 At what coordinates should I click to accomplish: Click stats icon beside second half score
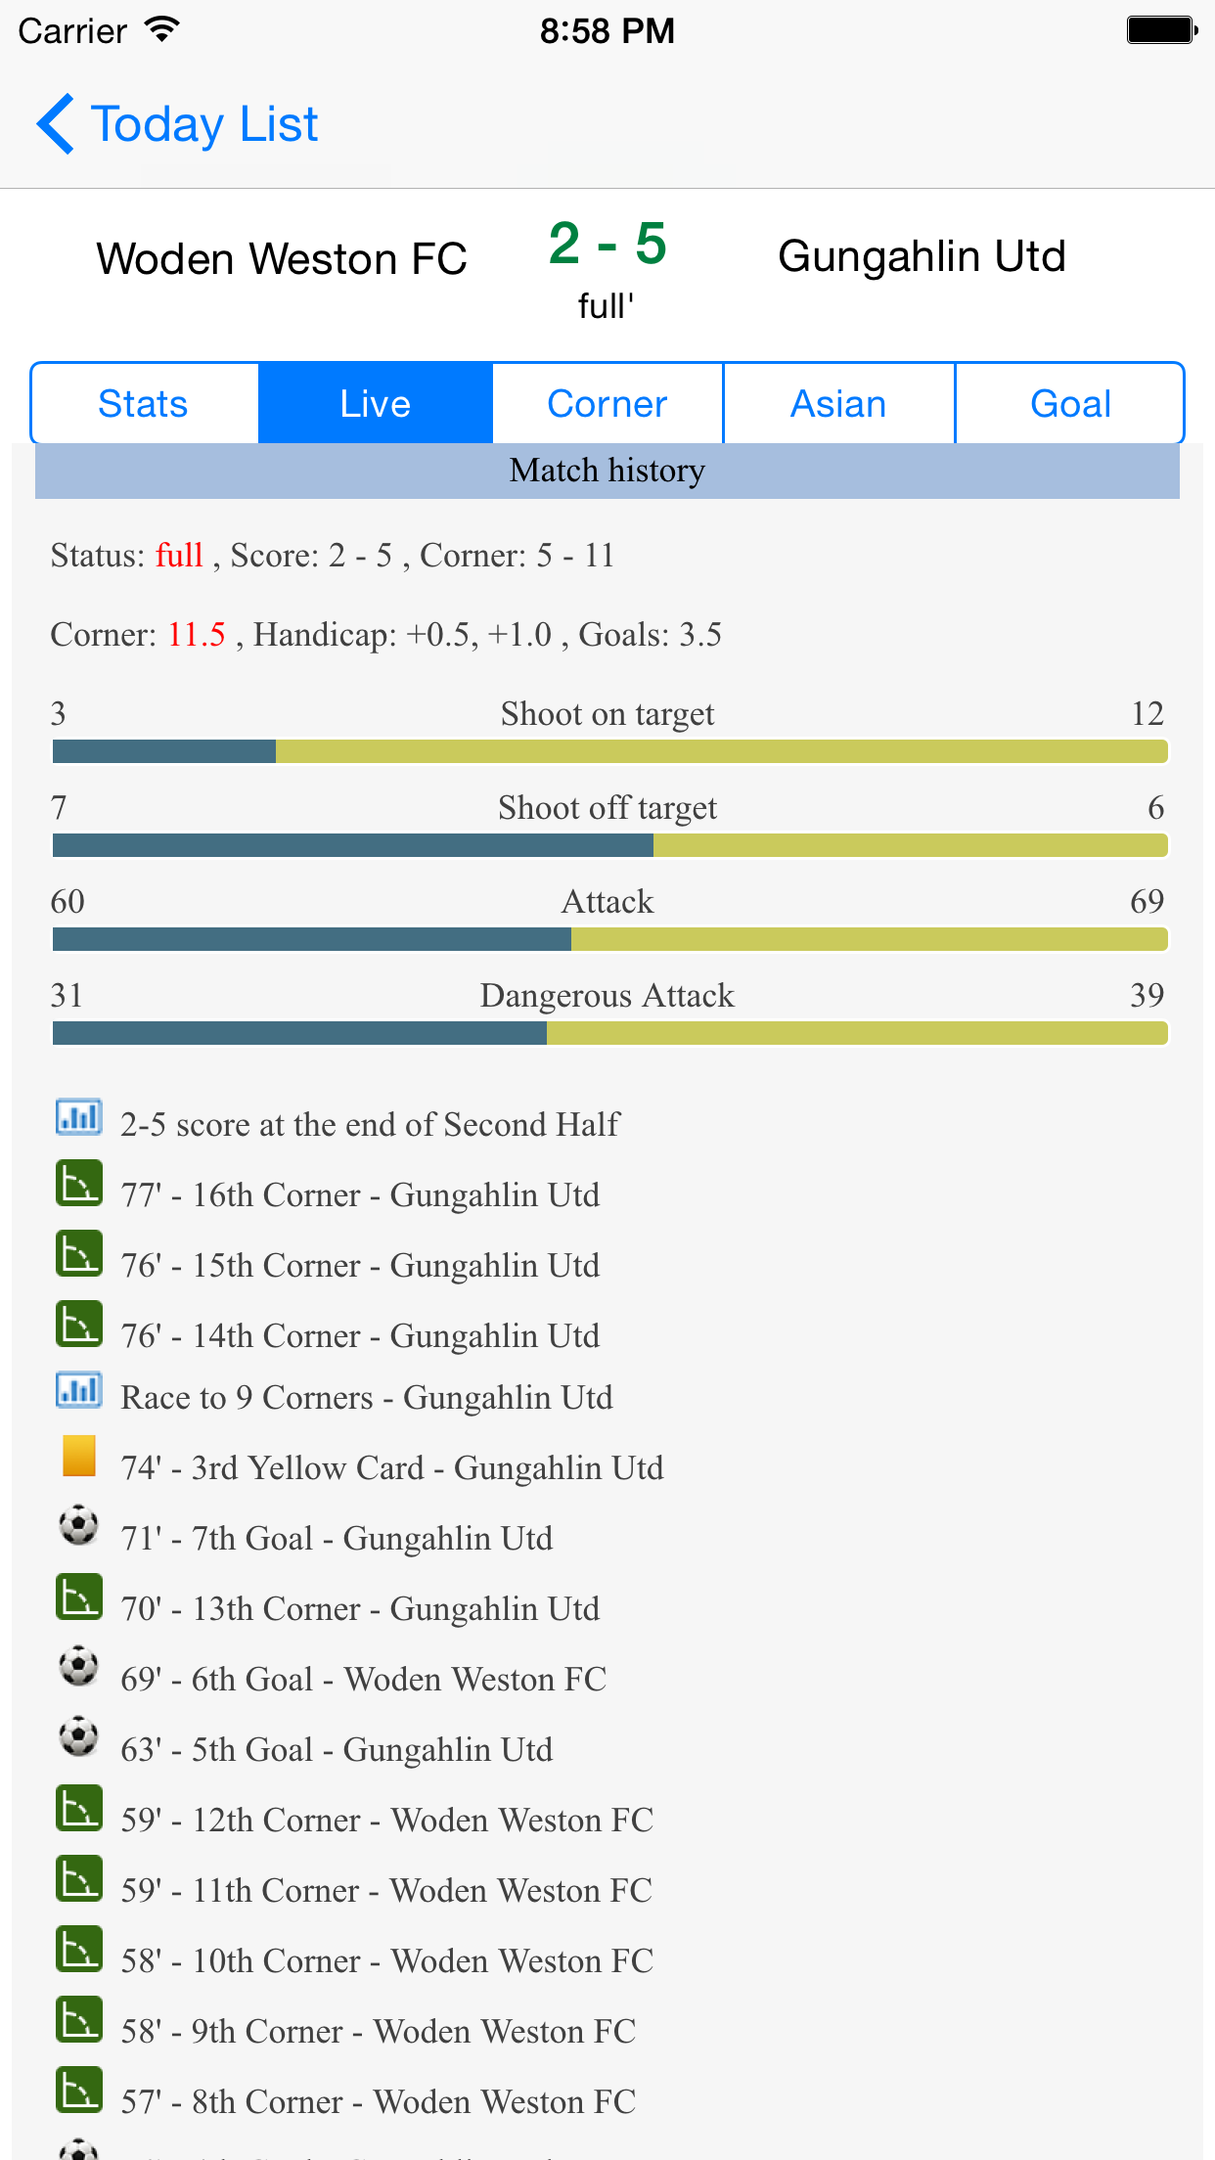(x=78, y=1116)
